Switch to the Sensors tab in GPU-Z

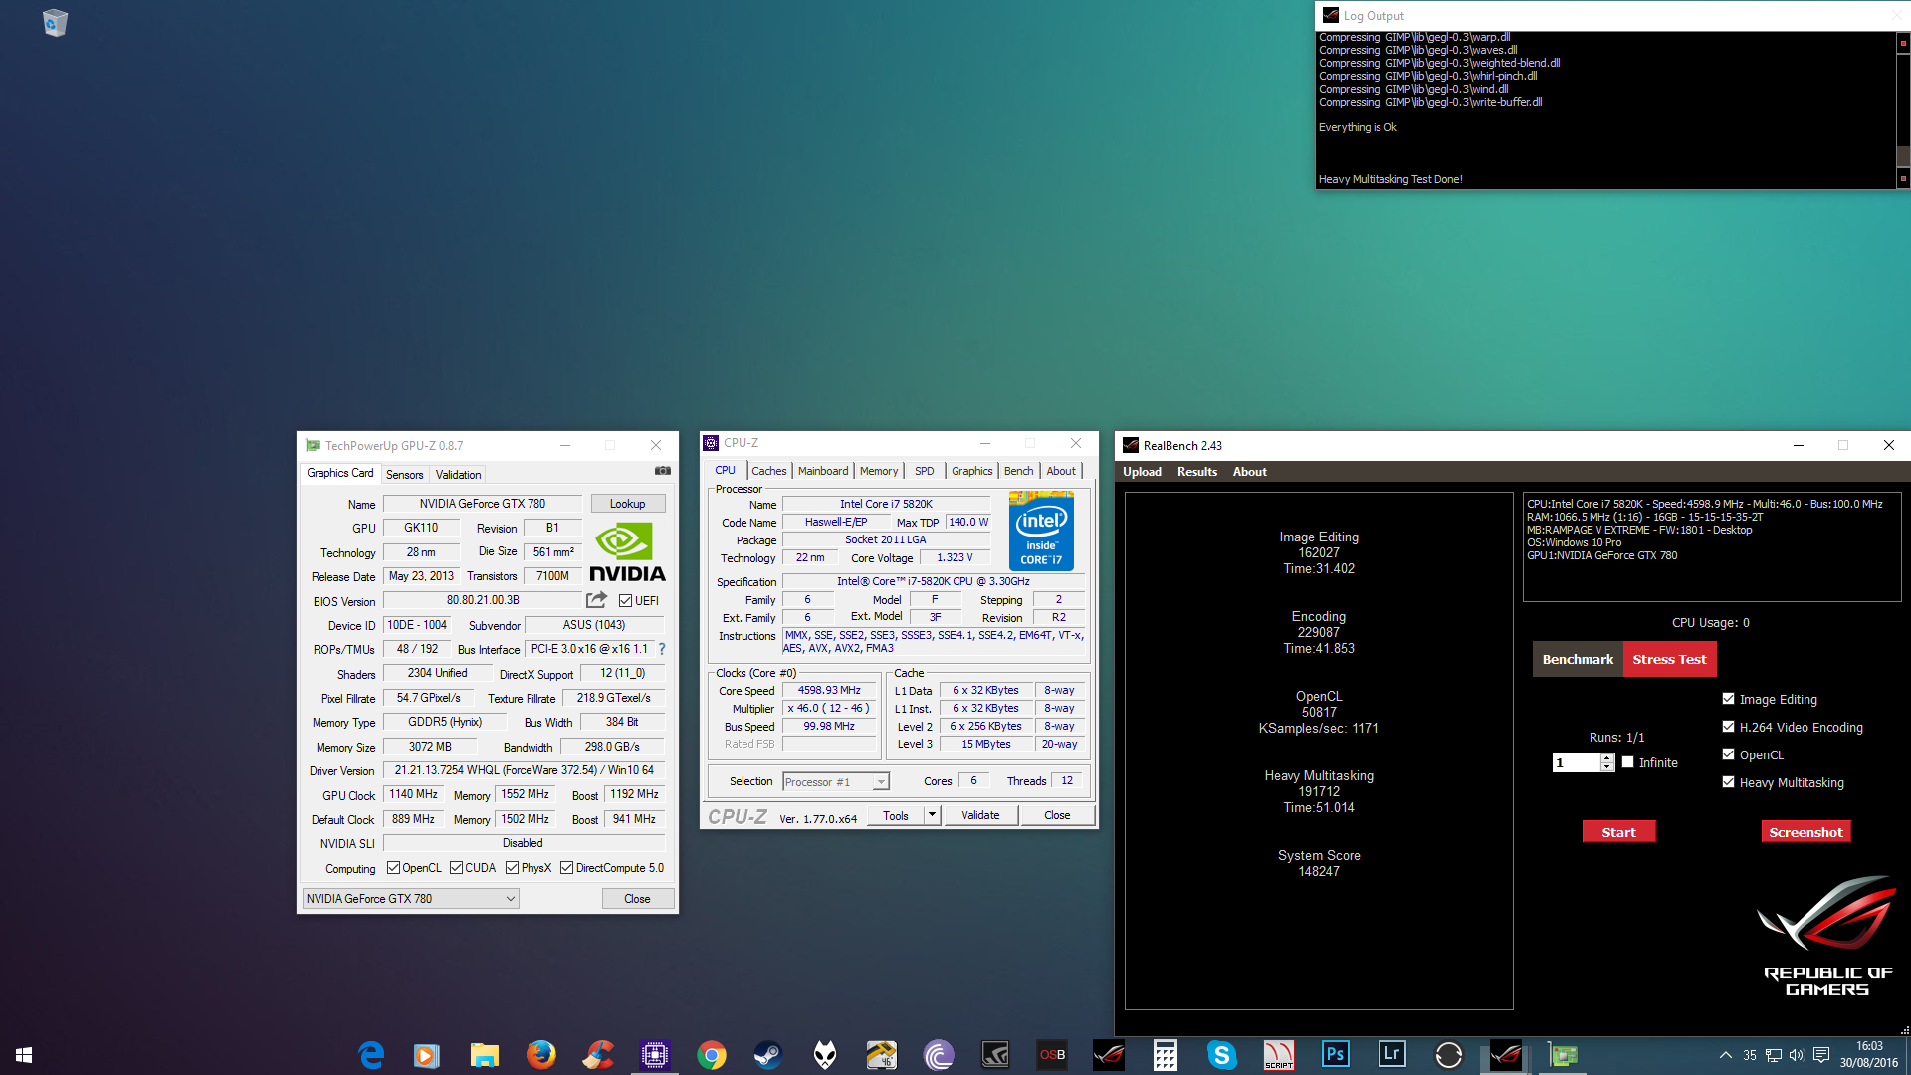pyautogui.click(x=404, y=475)
